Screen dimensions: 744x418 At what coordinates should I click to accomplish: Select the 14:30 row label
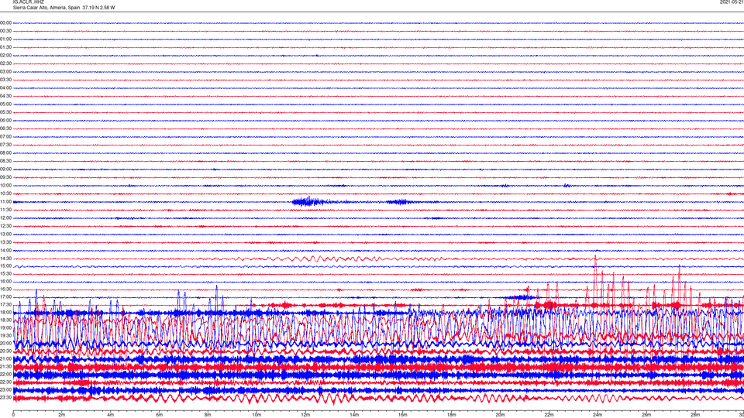click(x=5, y=259)
